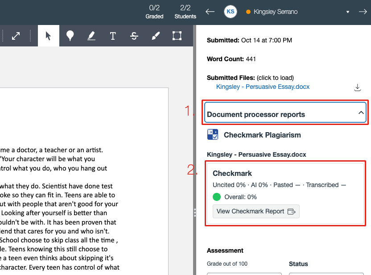Click the Word Count: 441 text

[231, 59]
